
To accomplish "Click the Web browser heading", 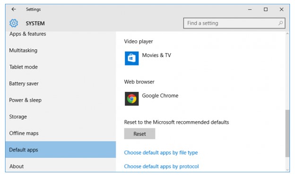I will tap(139, 82).
